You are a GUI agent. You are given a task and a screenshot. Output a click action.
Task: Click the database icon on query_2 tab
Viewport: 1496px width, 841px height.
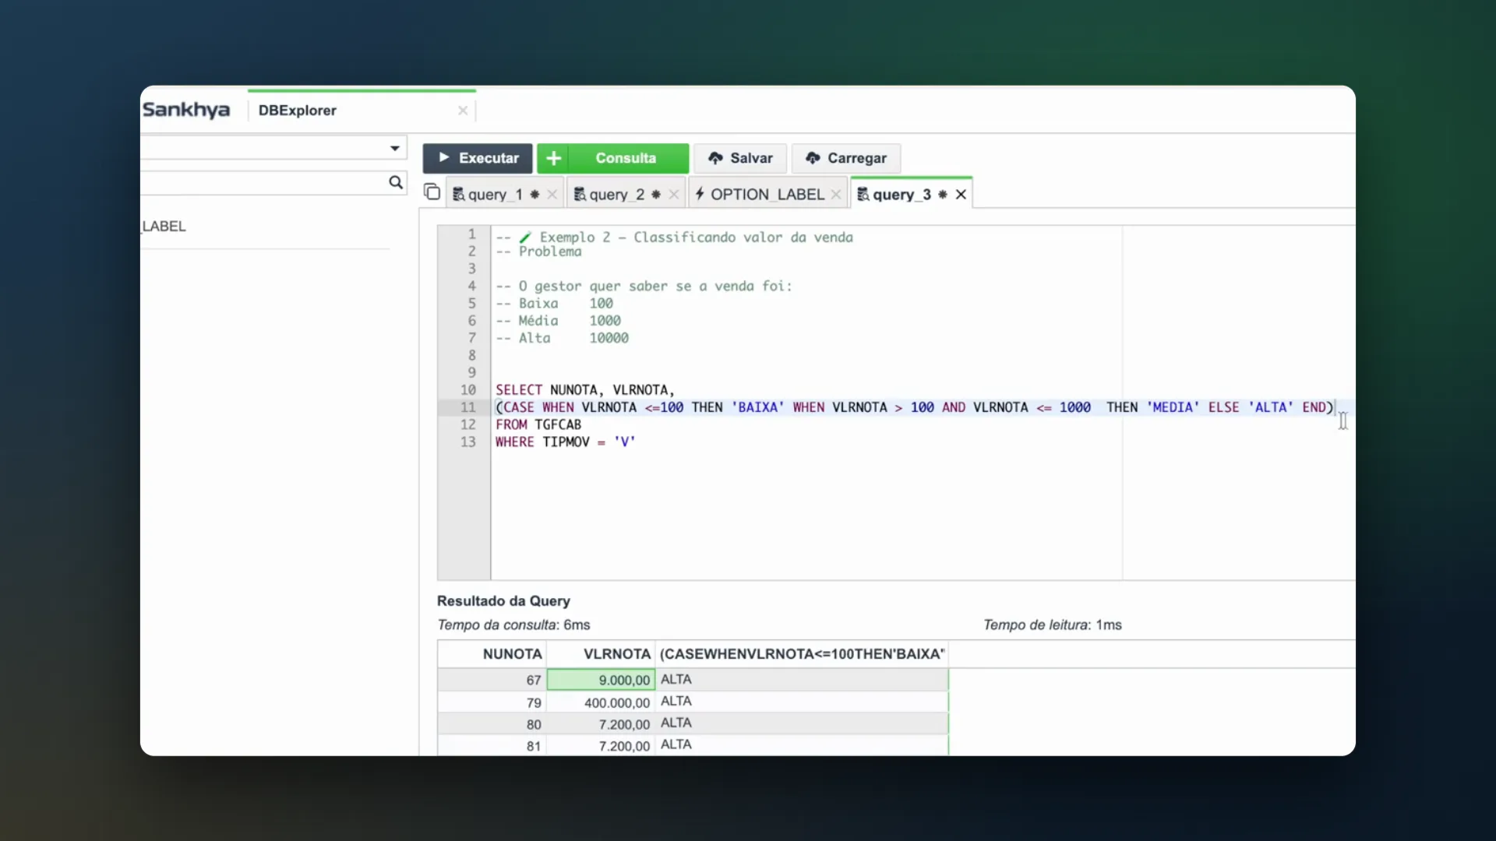click(580, 195)
